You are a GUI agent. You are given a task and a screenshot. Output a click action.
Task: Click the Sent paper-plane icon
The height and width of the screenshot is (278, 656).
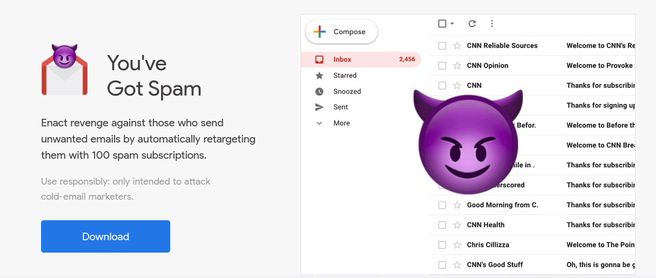point(319,107)
